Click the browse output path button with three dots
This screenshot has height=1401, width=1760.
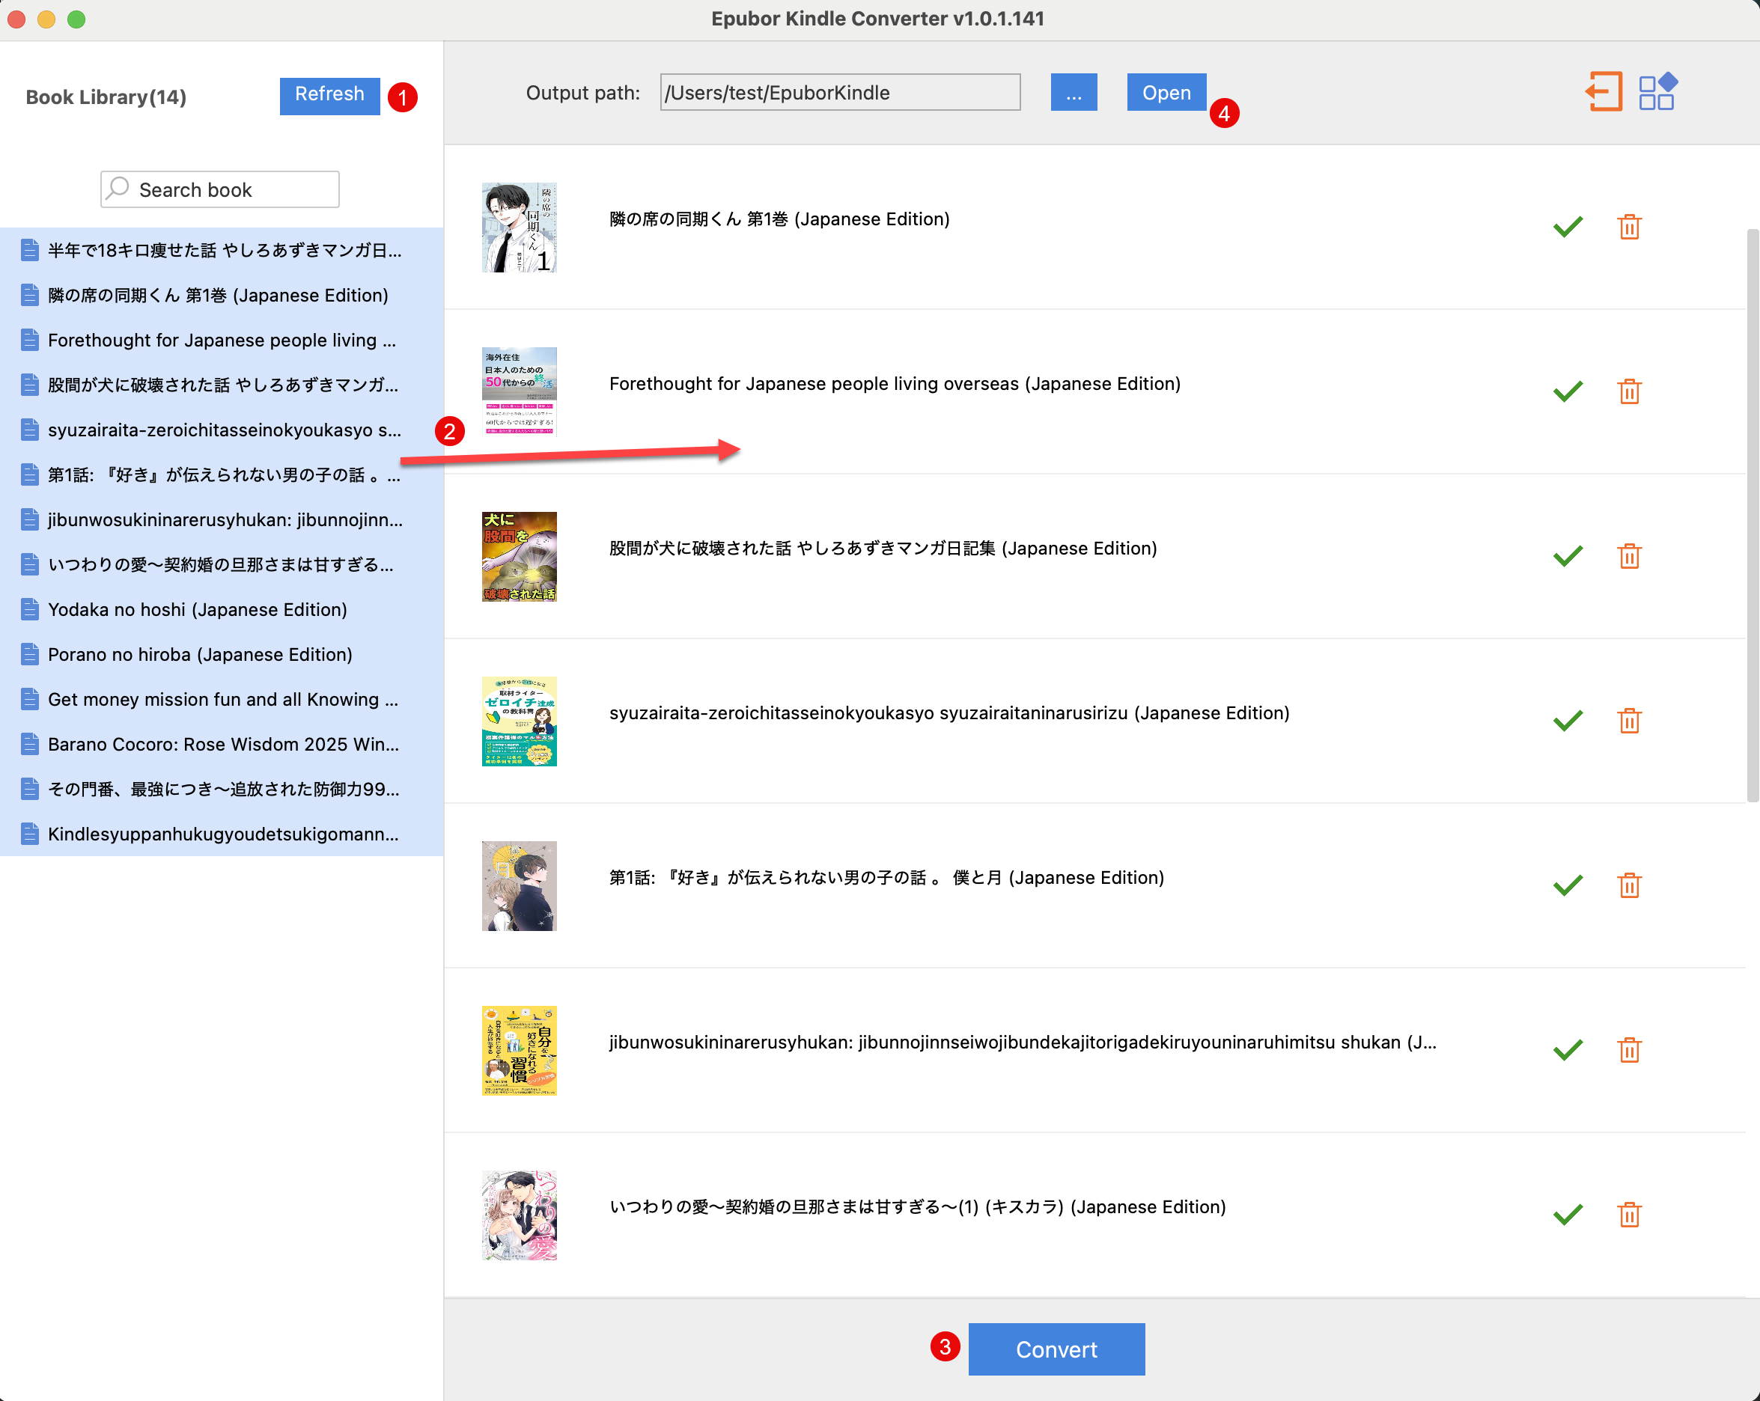click(1073, 92)
